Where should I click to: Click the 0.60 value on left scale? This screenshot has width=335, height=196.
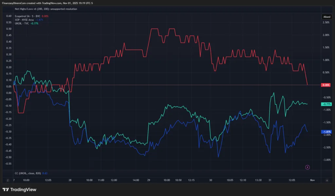point(9,16)
